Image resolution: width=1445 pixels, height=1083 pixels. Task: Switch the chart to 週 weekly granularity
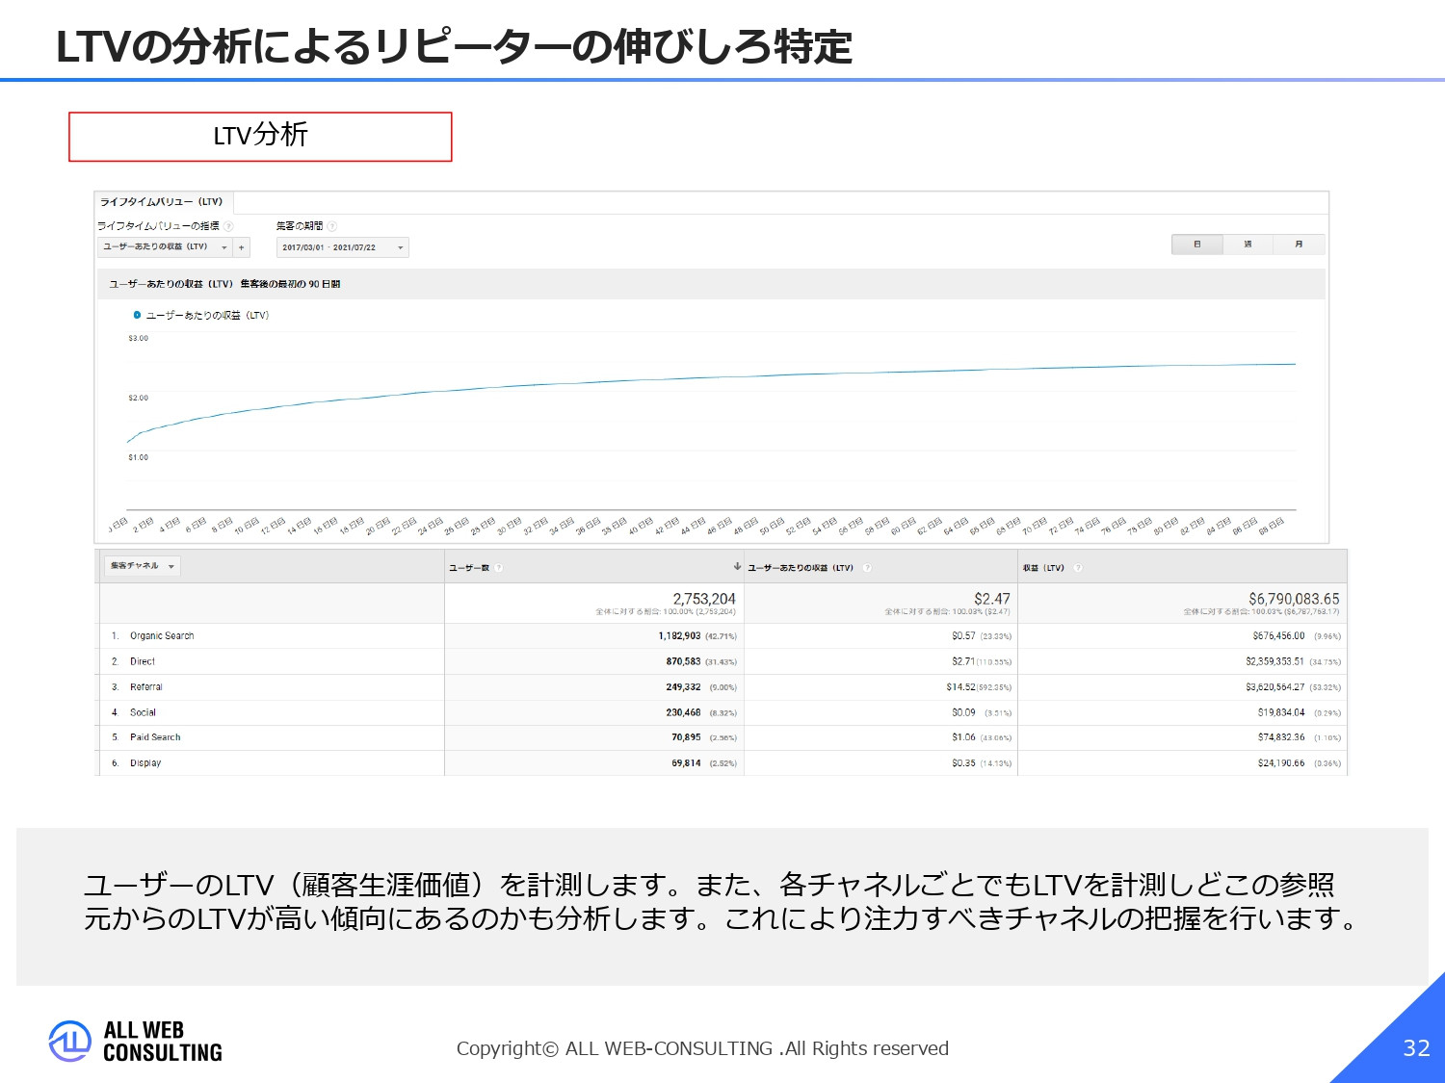click(x=1248, y=245)
